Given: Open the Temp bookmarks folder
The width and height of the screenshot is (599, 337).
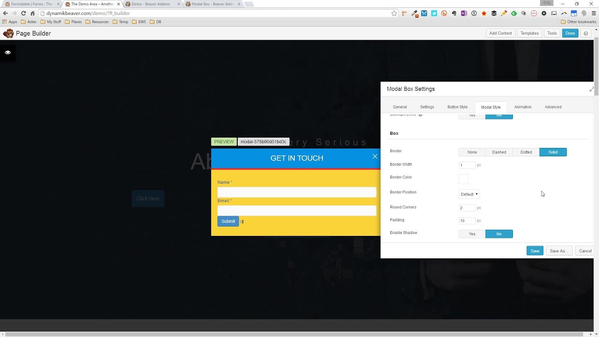Looking at the screenshot, I should [x=121, y=22].
